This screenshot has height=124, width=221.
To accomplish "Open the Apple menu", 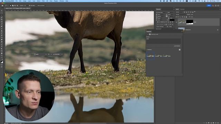I will click(2, 1).
